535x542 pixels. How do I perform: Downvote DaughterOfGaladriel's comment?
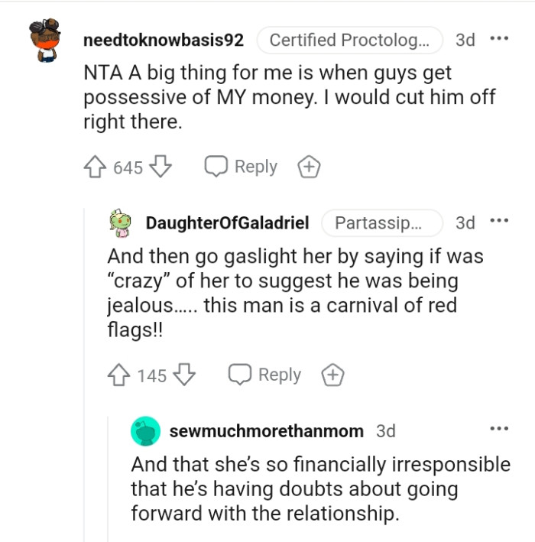[x=183, y=375]
